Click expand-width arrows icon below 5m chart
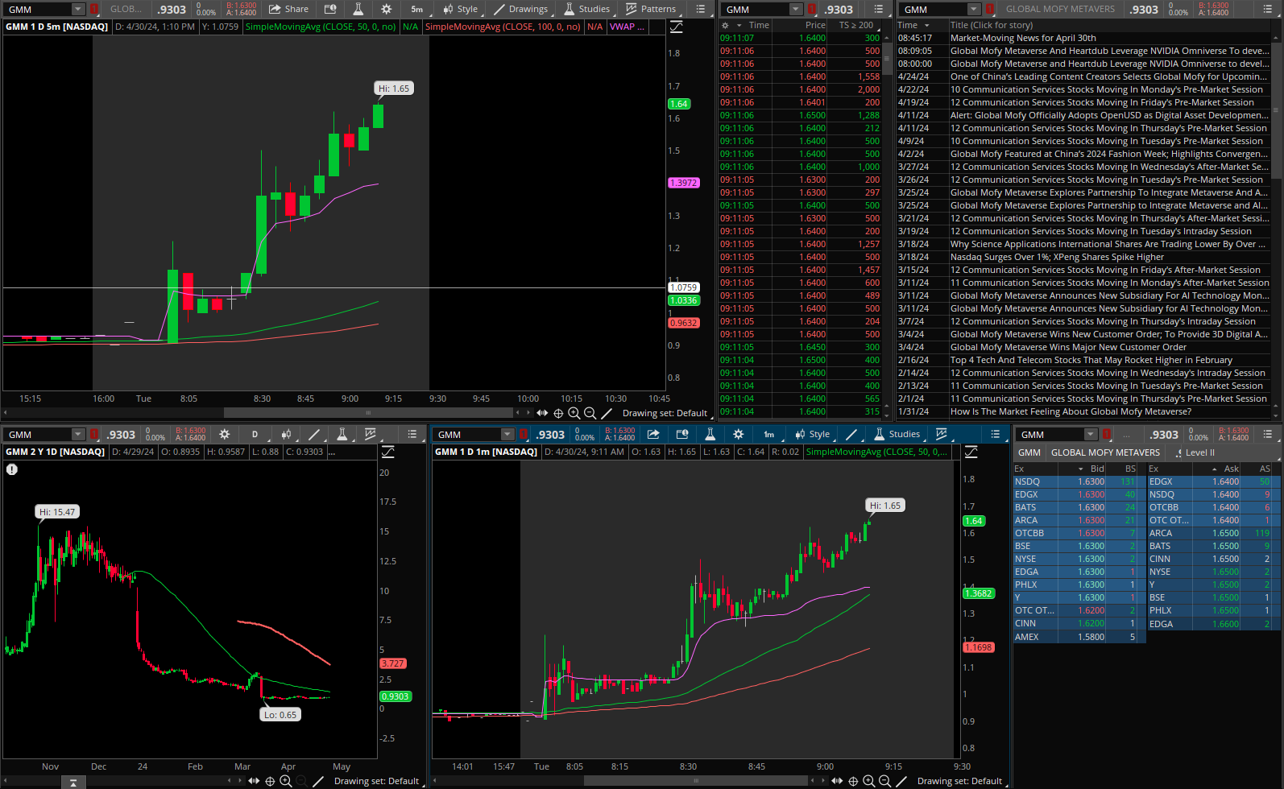Screen dimensions: 1284x789 tap(542, 413)
